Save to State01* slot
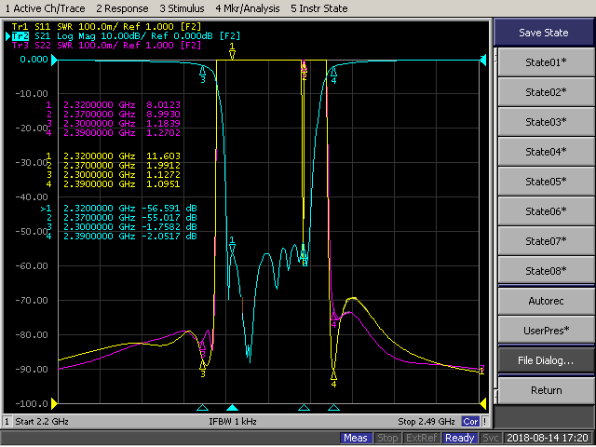 tap(546, 62)
